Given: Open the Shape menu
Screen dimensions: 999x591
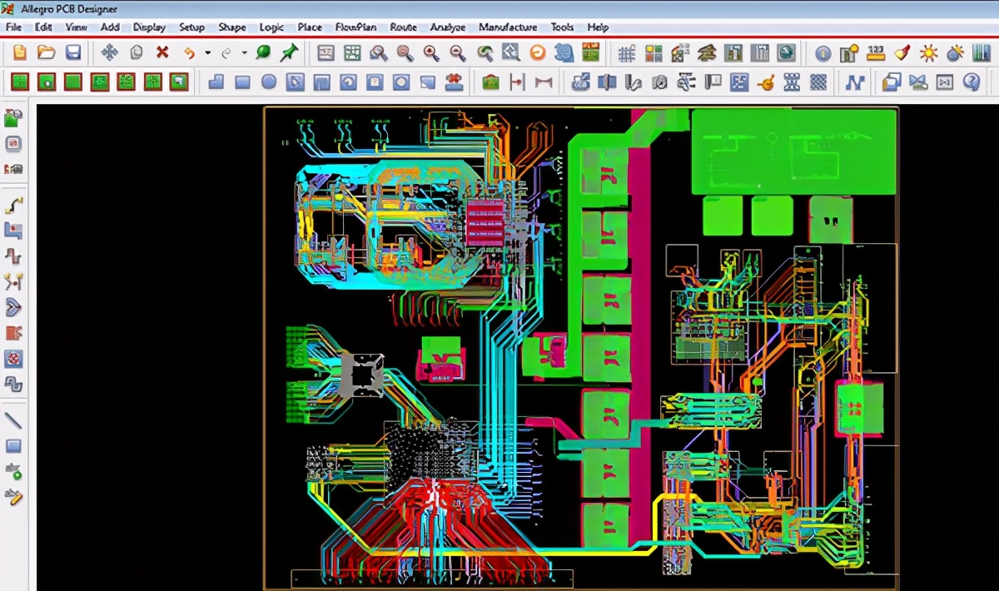Looking at the screenshot, I should 232,27.
